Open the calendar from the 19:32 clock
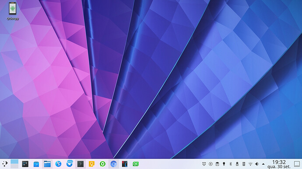 (279, 164)
